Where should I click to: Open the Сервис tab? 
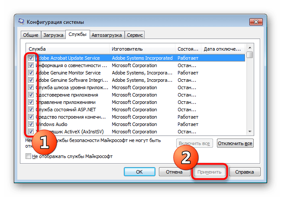point(135,35)
